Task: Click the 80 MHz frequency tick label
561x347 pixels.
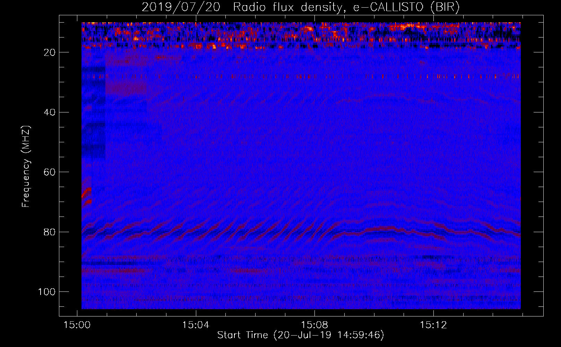Action: pos(50,232)
